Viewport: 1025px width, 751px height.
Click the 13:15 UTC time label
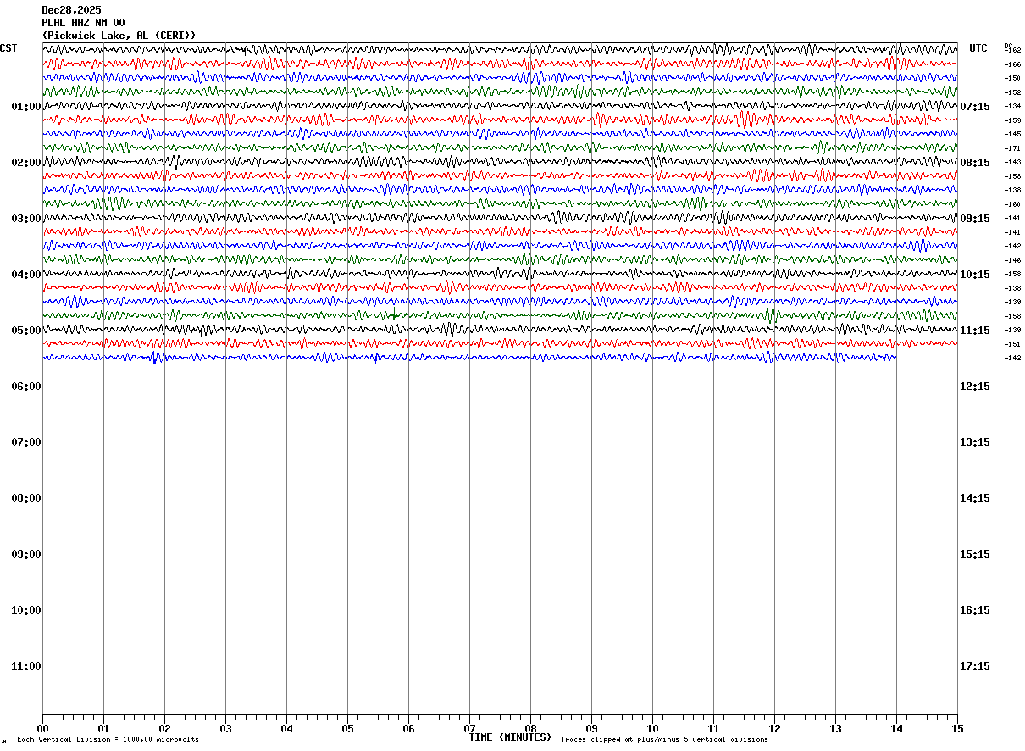pyautogui.click(x=975, y=442)
